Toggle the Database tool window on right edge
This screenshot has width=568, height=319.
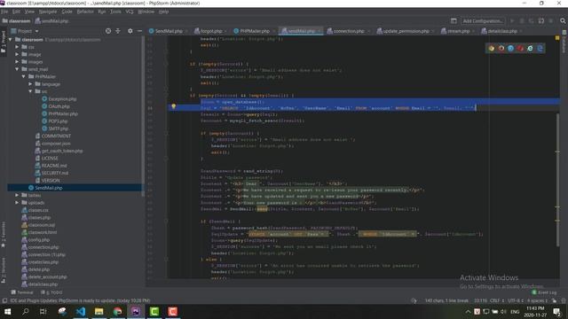[x=564, y=42]
